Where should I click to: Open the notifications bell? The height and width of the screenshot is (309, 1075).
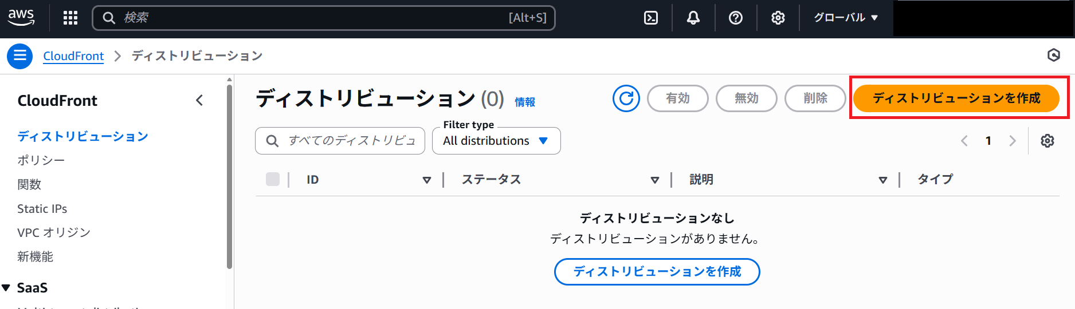pyautogui.click(x=693, y=18)
